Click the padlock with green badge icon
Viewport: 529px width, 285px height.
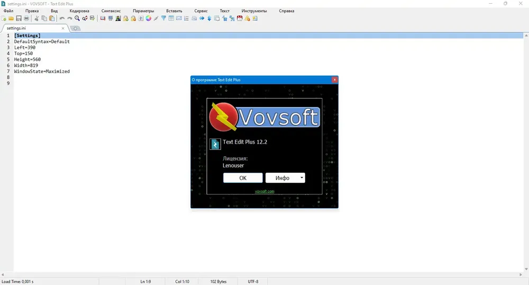125,18
